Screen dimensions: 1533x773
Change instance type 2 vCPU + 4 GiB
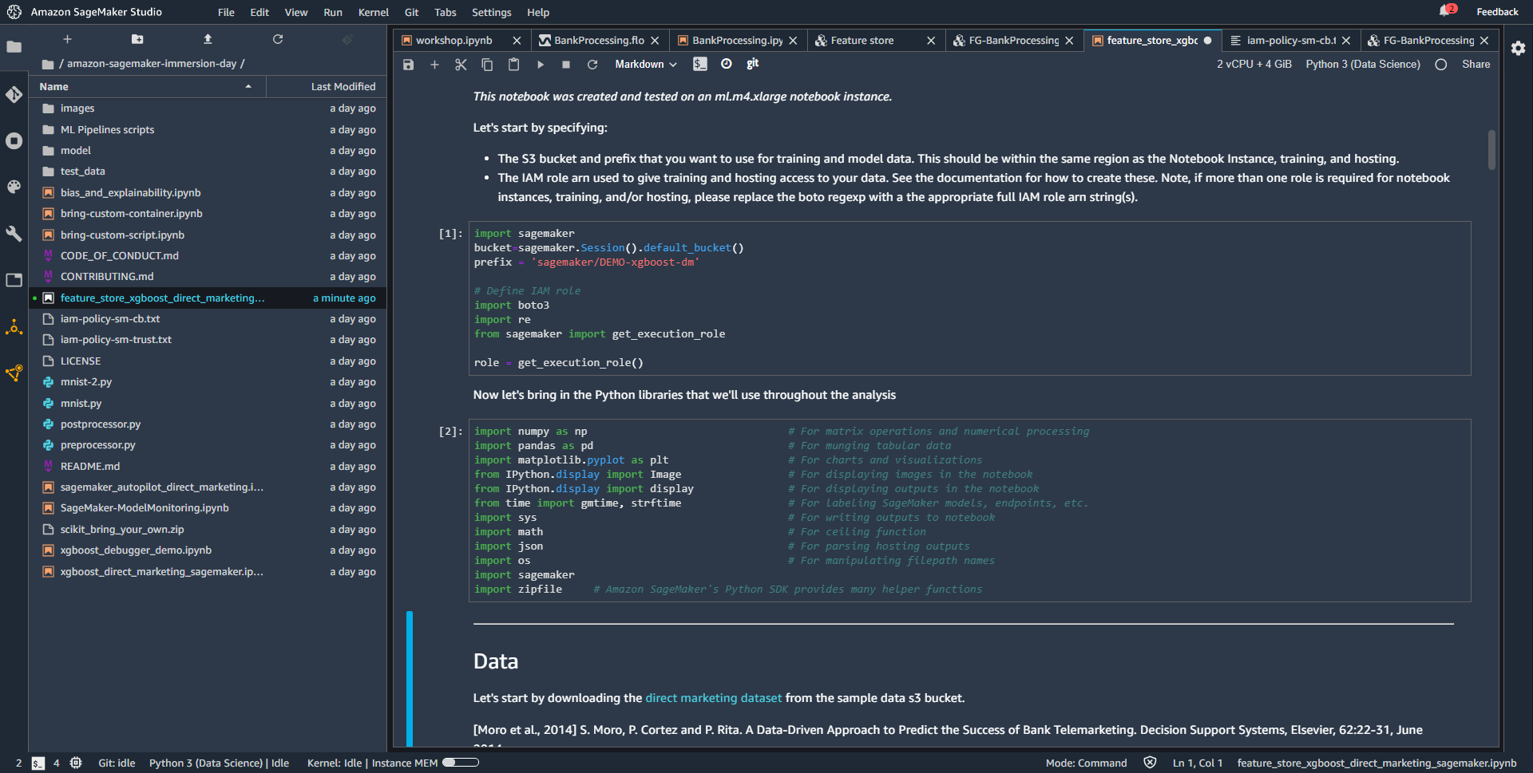click(1254, 65)
